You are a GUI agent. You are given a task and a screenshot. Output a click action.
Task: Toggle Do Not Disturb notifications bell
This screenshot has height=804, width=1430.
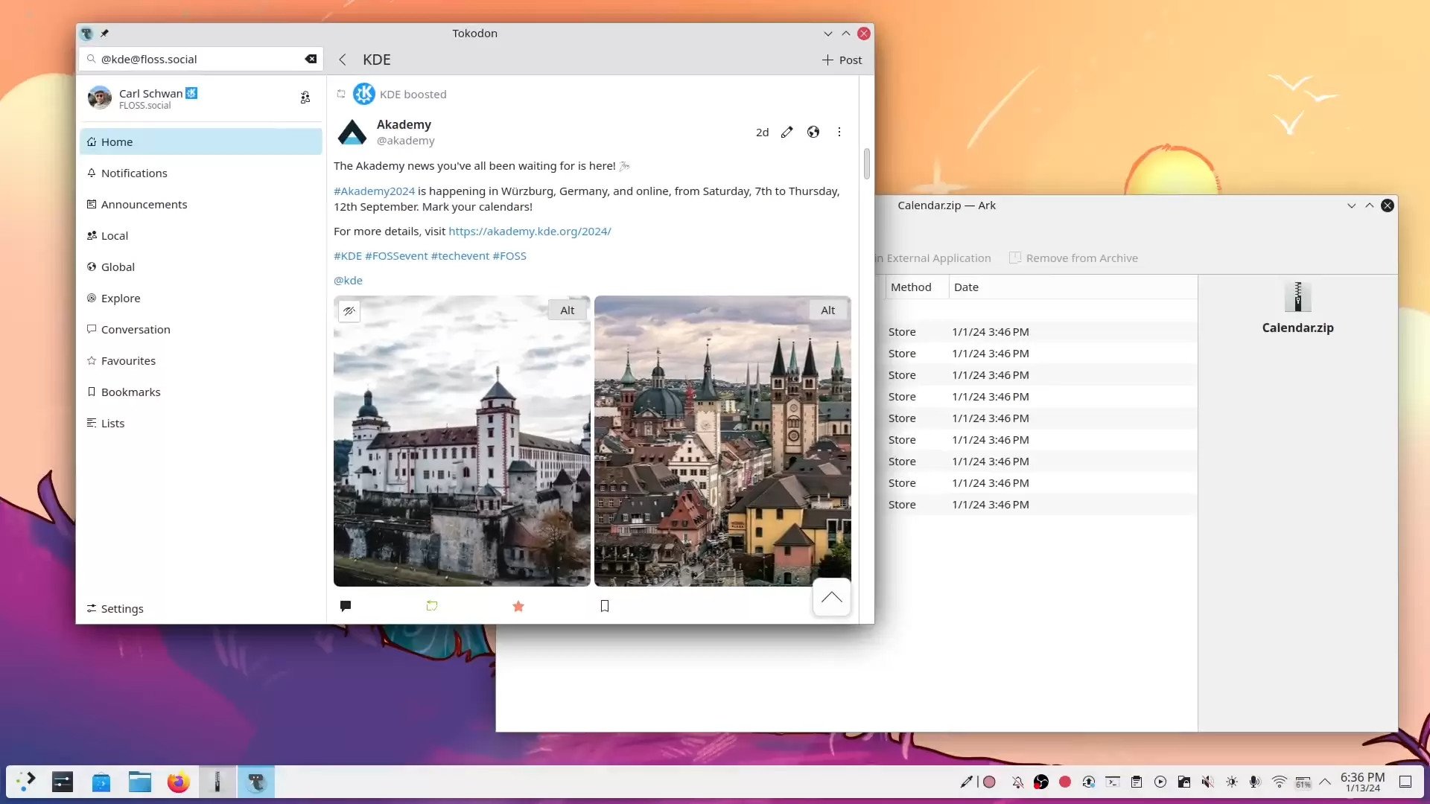click(1017, 782)
